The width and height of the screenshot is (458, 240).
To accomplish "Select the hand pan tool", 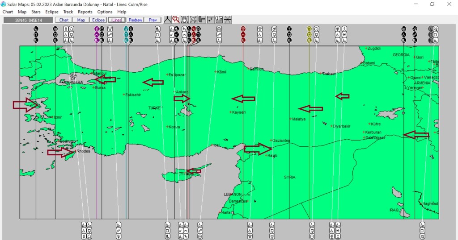I will pyautogui.click(x=184, y=20).
